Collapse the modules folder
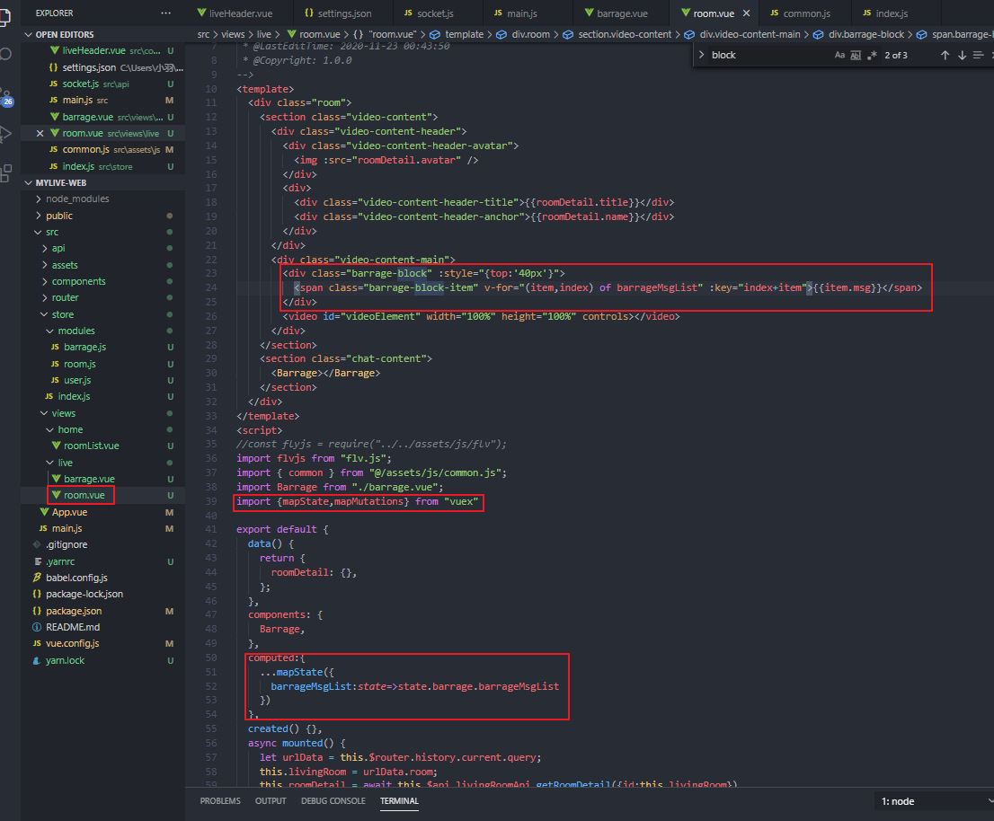The width and height of the screenshot is (994, 821). pyautogui.click(x=76, y=331)
